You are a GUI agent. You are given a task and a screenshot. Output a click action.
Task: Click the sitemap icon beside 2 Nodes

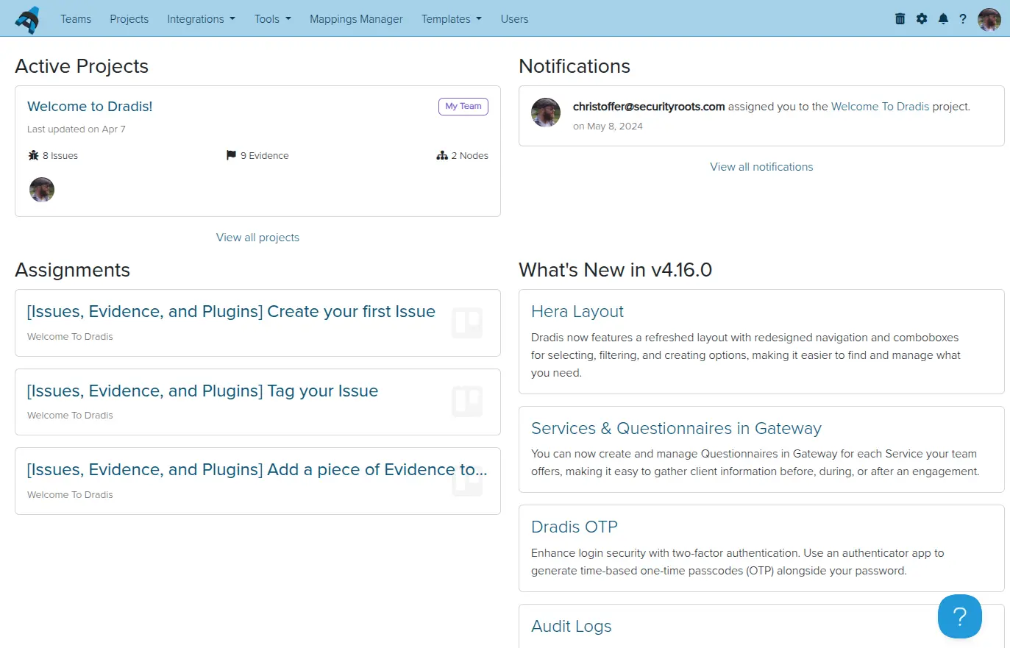click(442, 155)
